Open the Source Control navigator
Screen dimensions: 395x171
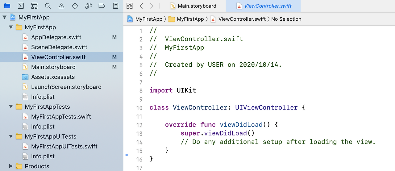coord(20,6)
